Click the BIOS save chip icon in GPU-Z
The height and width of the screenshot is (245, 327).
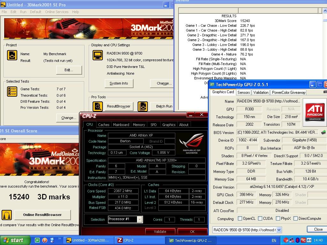tap(323, 132)
